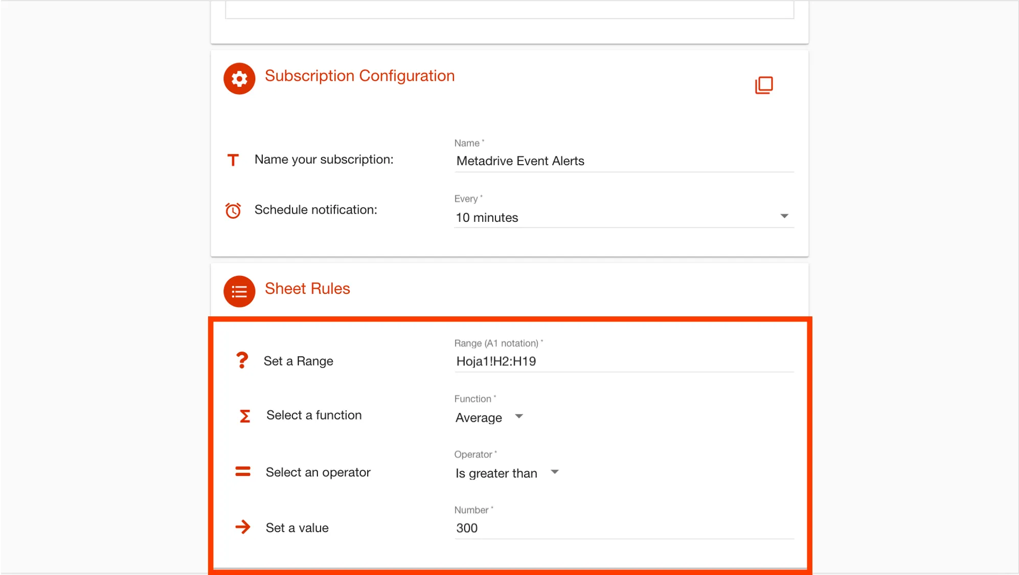Click the small arrow beside Is greater than
Viewport: 1019px width, 575px height.
555,472
